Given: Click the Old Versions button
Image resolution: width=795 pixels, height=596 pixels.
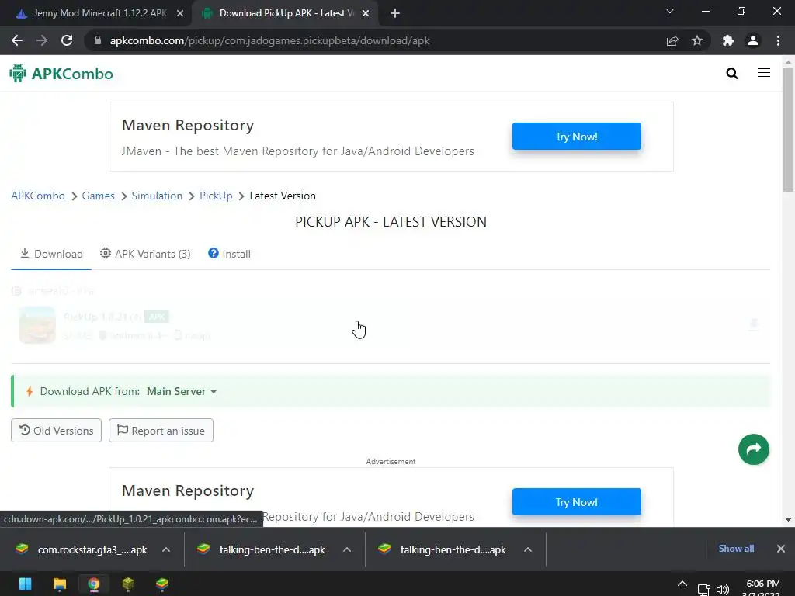Looking at the screenshot, I should pyautogui.click(x=56, y=430).
